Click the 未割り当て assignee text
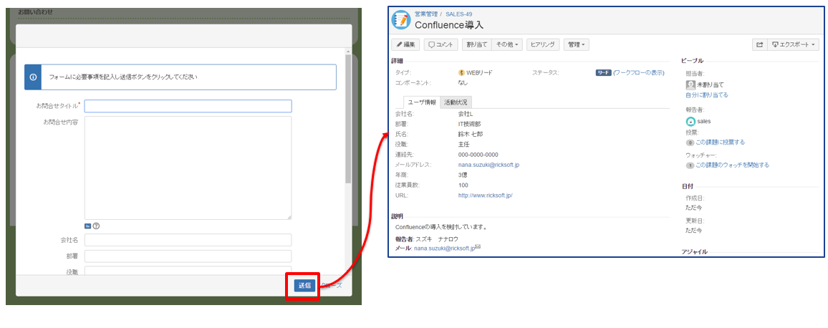The width and height of the screenshot is (828, 328). coord(711,85)
